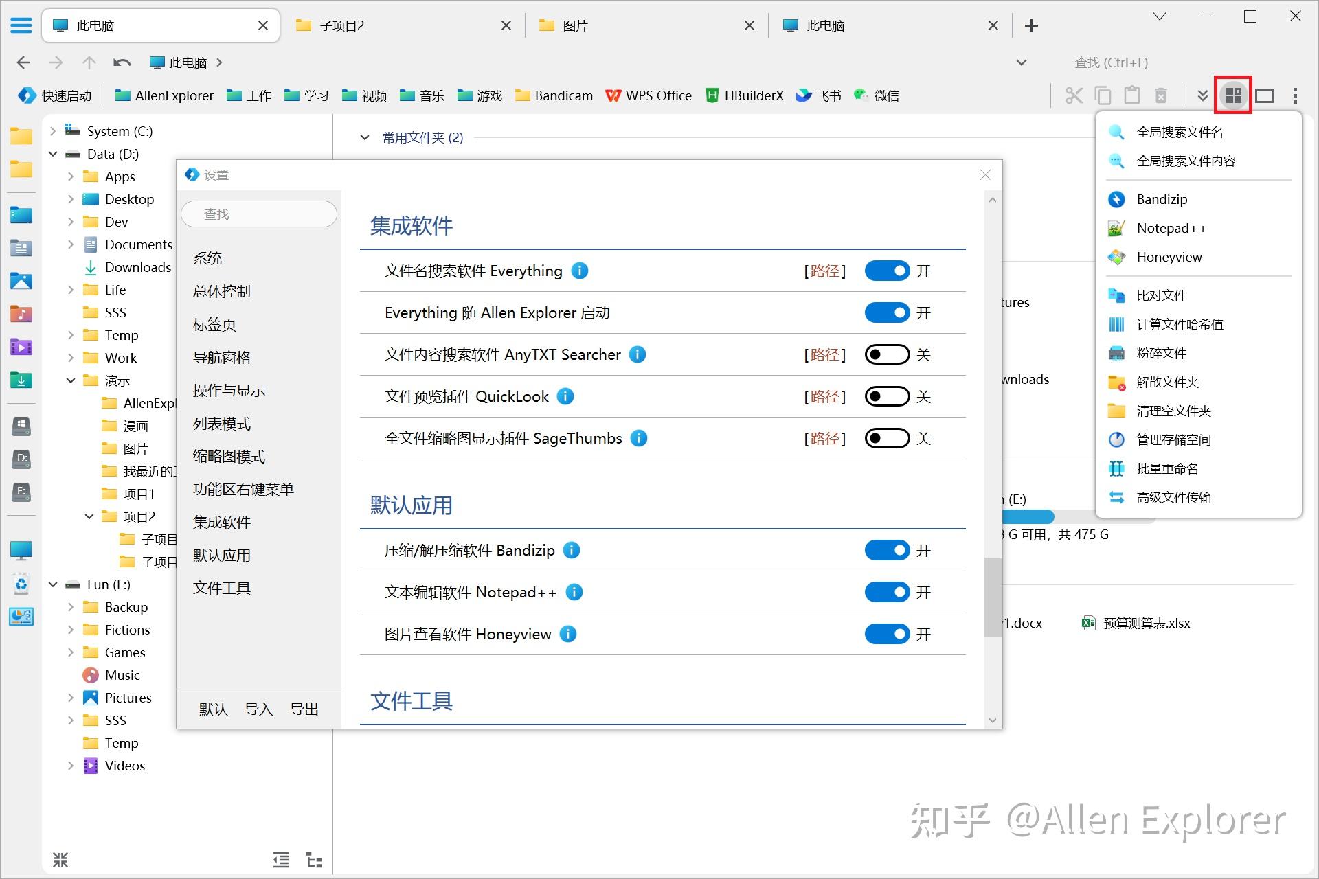Click 导出 to export settings
1319x879 pixels.
[304, 709]
